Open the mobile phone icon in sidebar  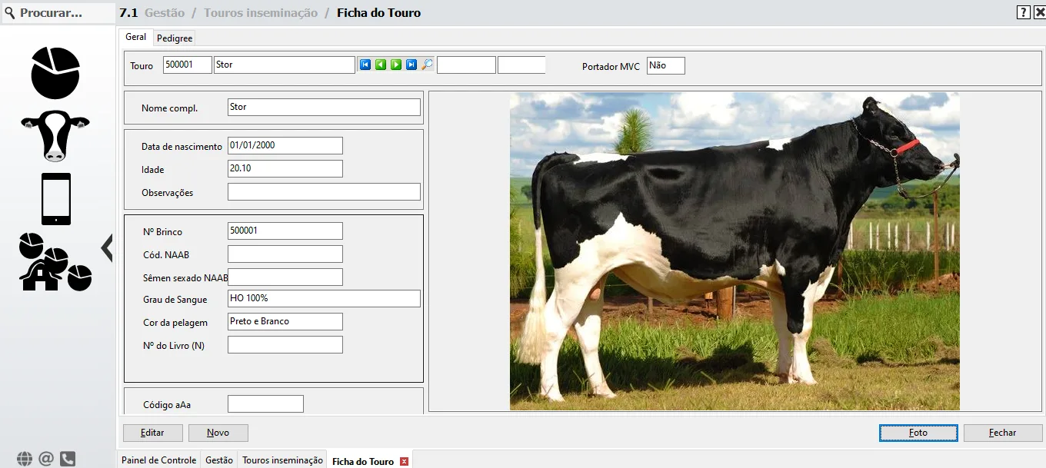coord(56,199)
